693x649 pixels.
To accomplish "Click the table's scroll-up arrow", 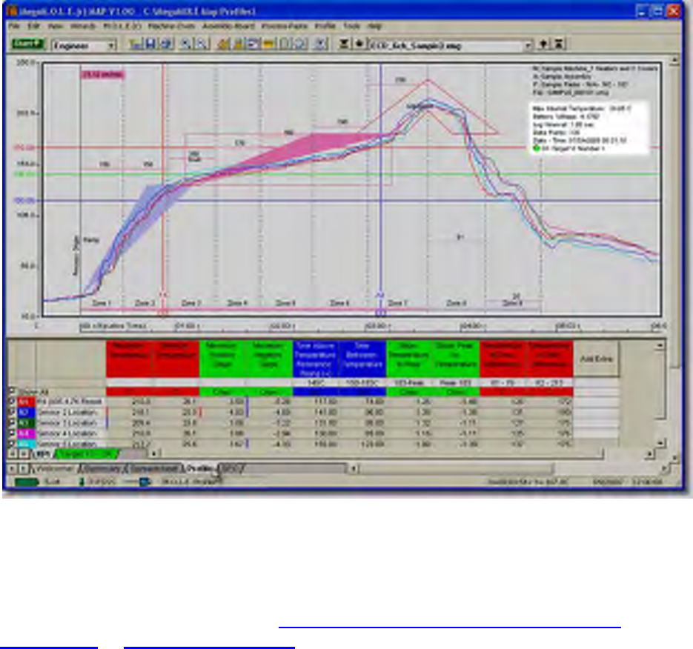I will [660, 345].
